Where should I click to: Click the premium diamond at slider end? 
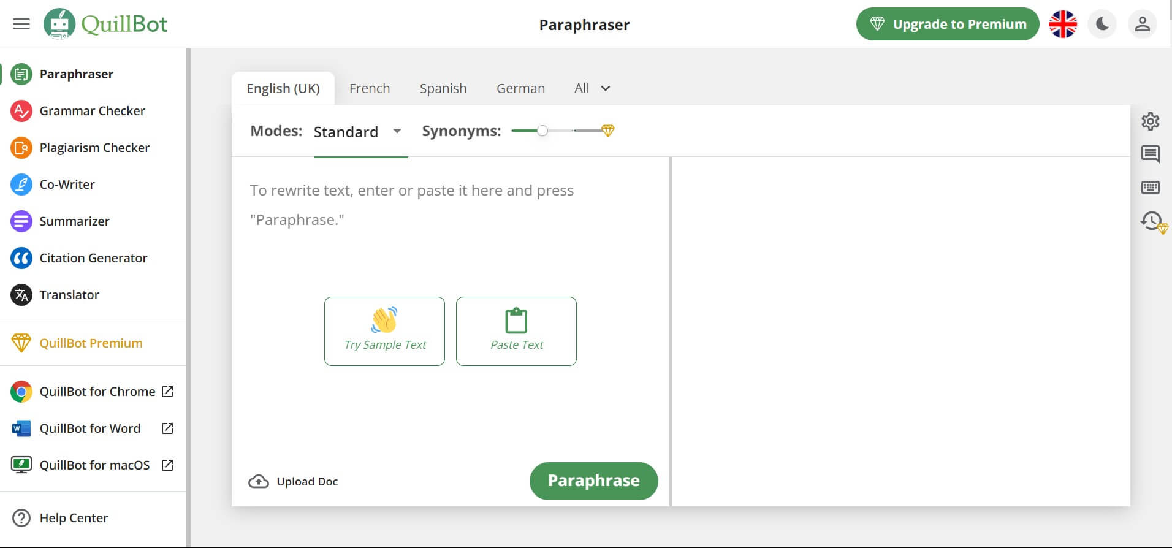pos(607,131)
